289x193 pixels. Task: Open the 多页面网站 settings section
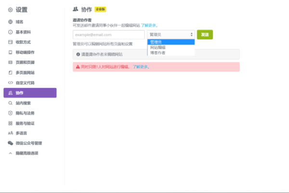pyautogui.click(x=25, y=72)
